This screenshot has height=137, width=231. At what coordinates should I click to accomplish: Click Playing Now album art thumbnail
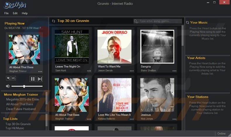click(24, 49)
